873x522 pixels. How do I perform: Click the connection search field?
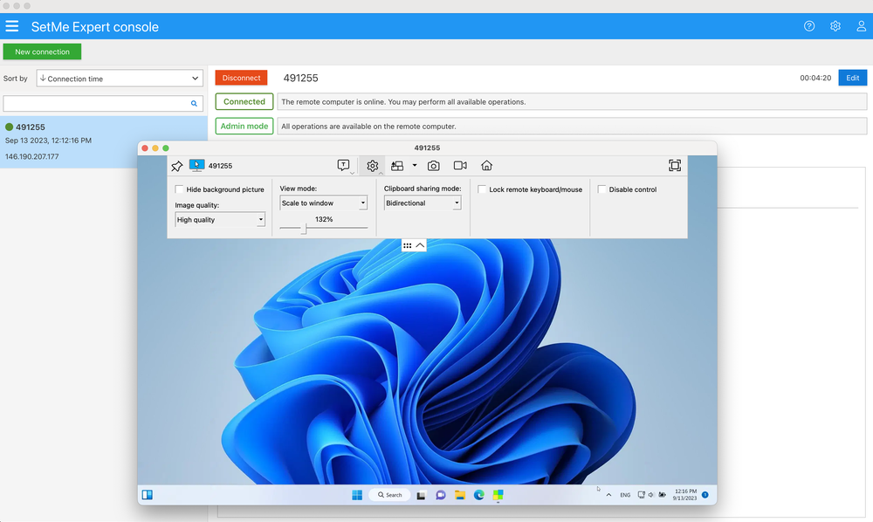click(96, 102)
